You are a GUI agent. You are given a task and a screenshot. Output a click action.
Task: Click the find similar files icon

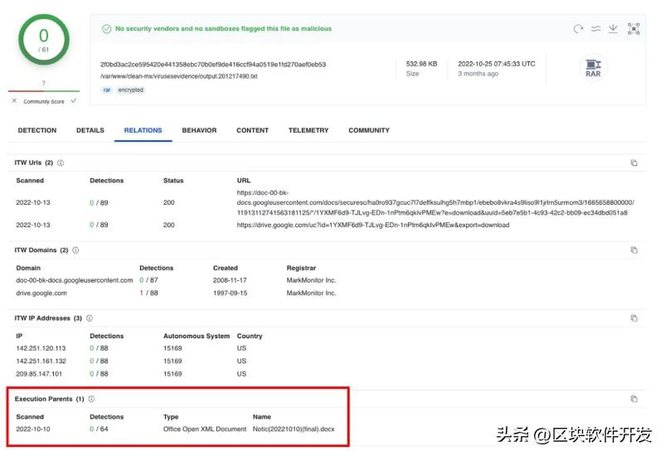tap(596, 29)
